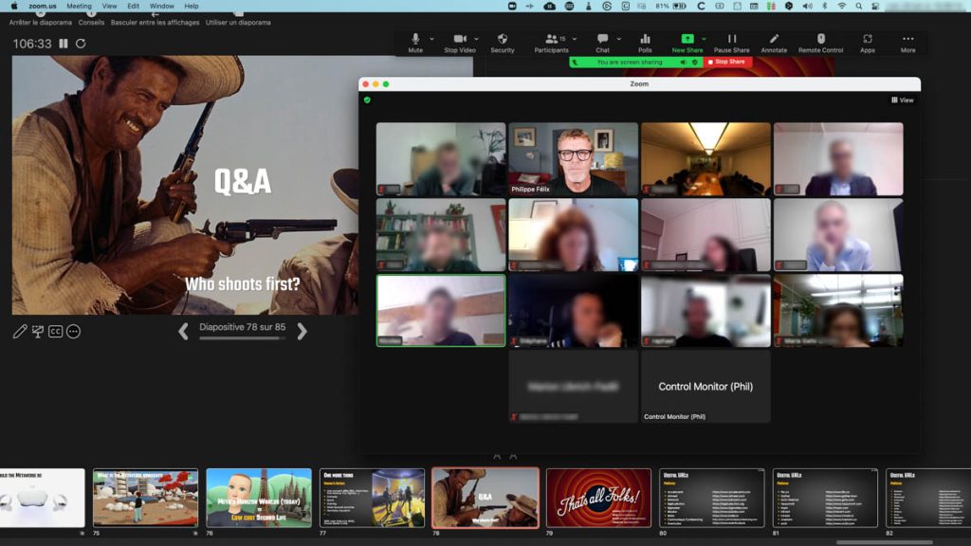
Task: Select the Q&A slide thumbnail 78
Action: click(485, 498)
